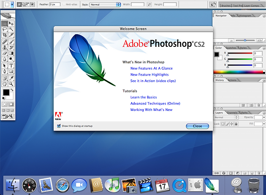The image size is (266, 195).
Task: Switch to Quick Mask Mode
Action: [11, 104]
